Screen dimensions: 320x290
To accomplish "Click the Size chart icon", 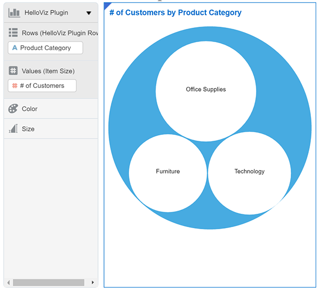I will [13, 129].
